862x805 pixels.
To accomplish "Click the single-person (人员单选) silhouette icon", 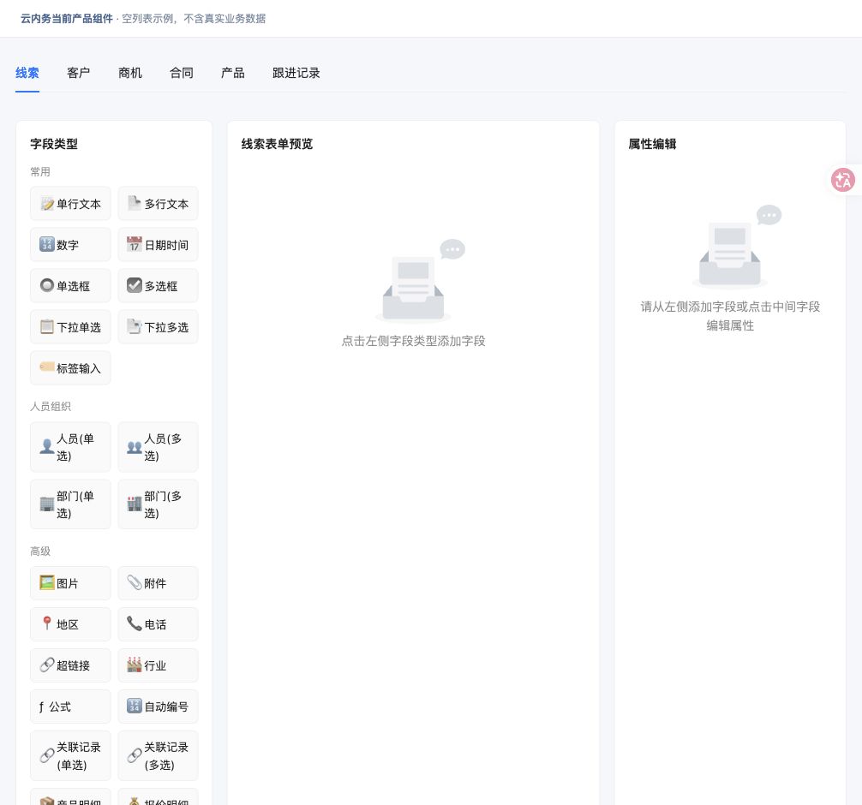I will (47, 447).
